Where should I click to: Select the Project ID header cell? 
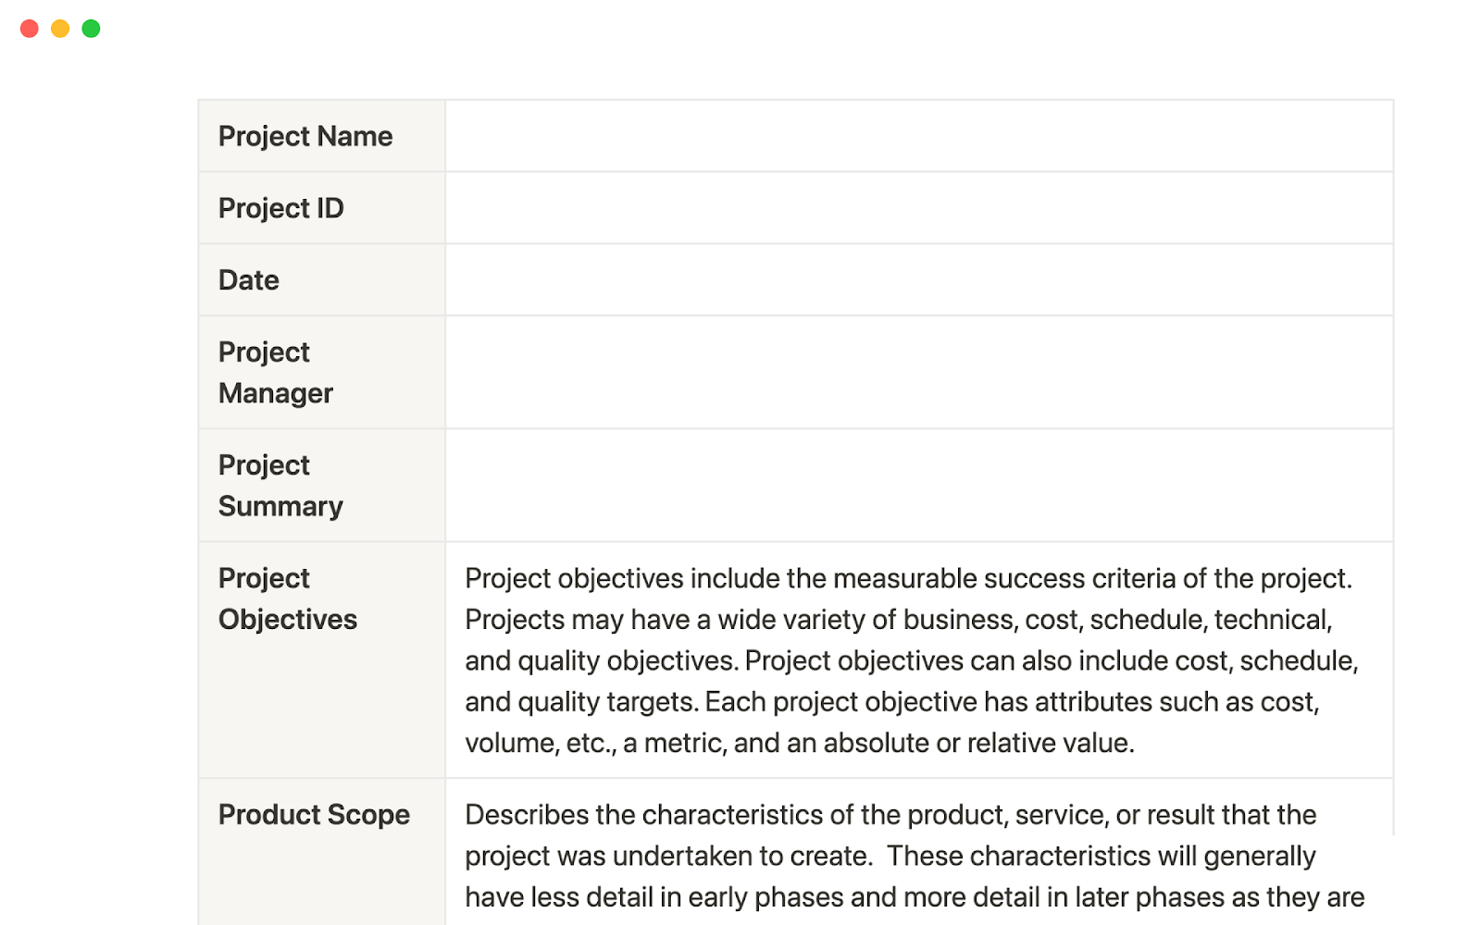(280, 207)
